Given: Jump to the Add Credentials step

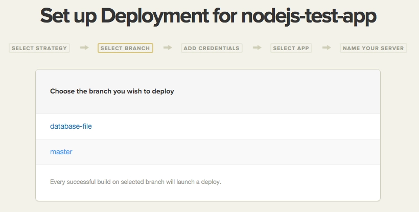Looking at the screenshot, I should pyautogui.click(x=212, y=49).
